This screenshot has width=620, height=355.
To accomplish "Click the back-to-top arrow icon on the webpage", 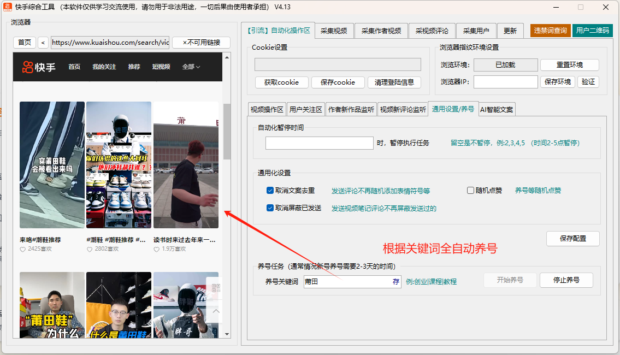I will click(x=216, y=311).
